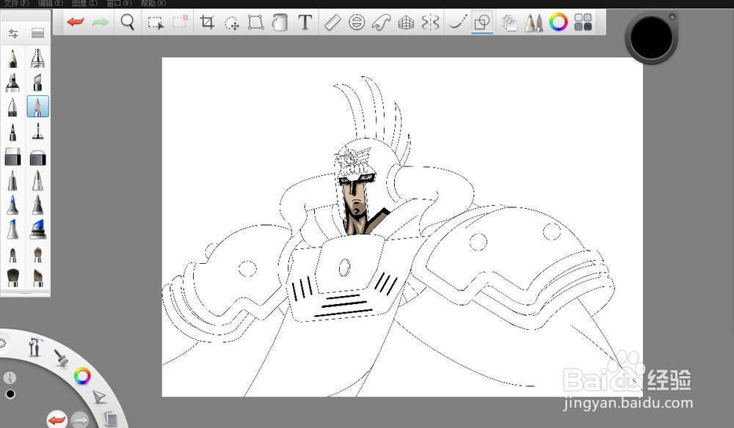The image size is (734, 428).
Task: Click the lagoon arrow Edit icon
Action: click(99, 397)
